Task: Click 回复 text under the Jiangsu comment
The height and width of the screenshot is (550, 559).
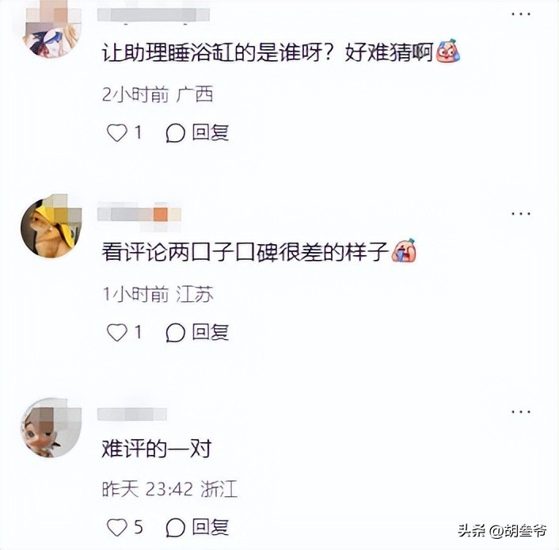Action: (211, 332)
